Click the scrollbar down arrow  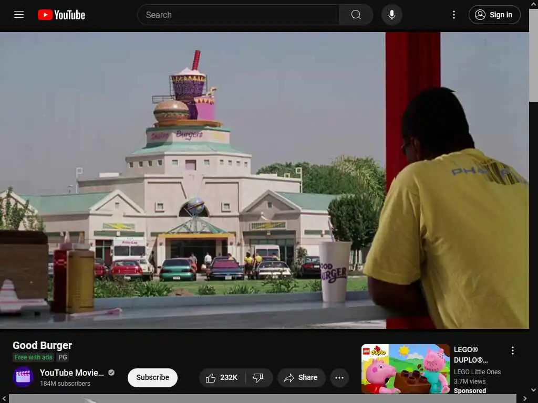coord(534,390)
